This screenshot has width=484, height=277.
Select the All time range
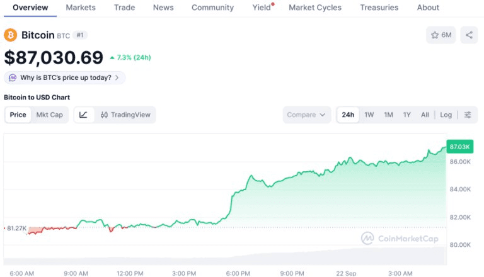click(x=425, y=115)
